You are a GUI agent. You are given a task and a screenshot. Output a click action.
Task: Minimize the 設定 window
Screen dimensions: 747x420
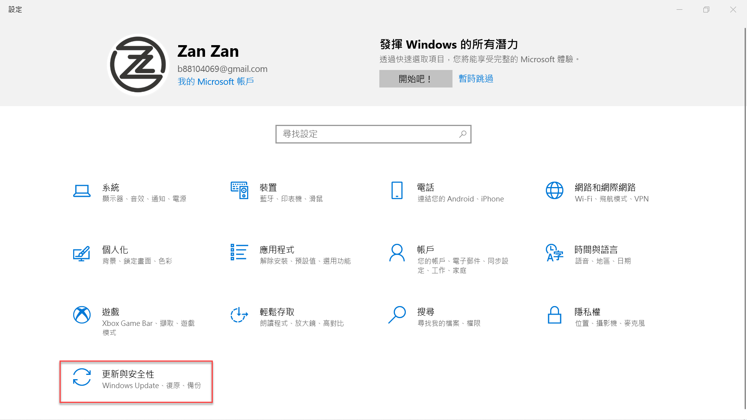click(680, 9)
